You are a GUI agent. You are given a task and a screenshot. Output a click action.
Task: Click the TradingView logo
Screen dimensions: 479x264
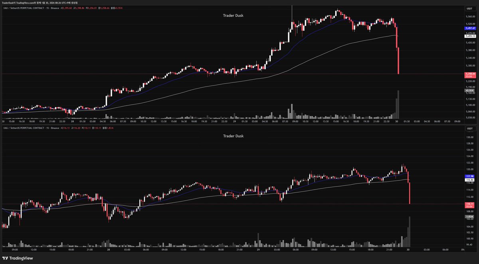[17, 258]
